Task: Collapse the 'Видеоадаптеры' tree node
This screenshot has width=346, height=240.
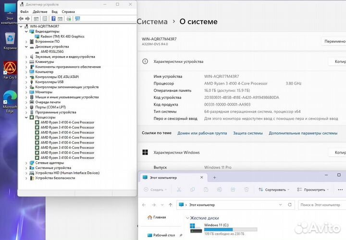Action: click(x=26, y=32)
